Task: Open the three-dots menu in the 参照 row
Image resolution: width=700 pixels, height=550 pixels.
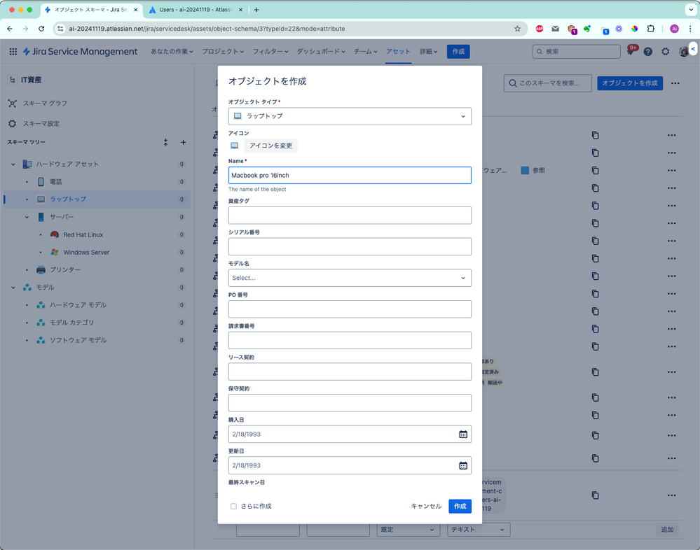Action: pyautogui.click(x=671, y=170)
